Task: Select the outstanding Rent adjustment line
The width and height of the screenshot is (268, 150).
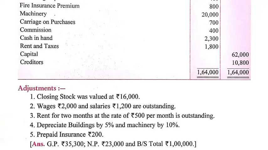Action: pos(122,116)
